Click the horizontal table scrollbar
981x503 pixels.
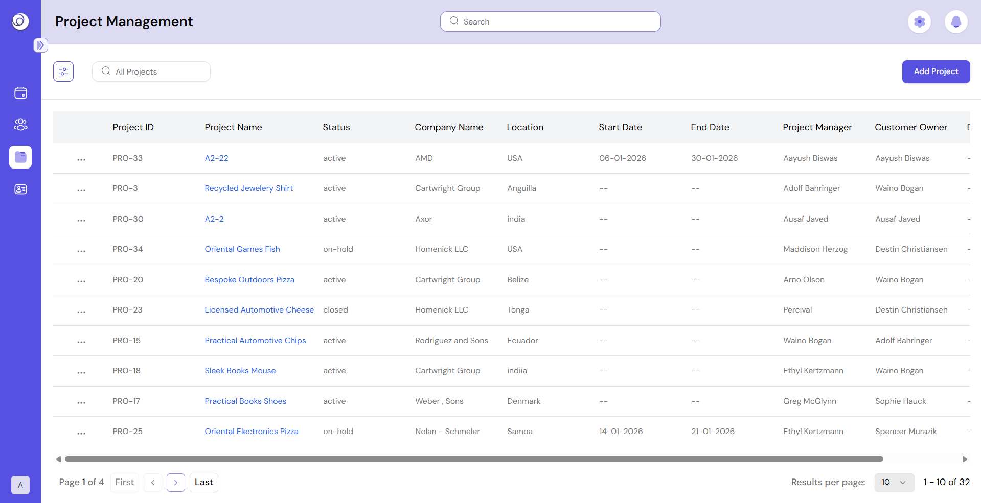click(x=474, y=459)
